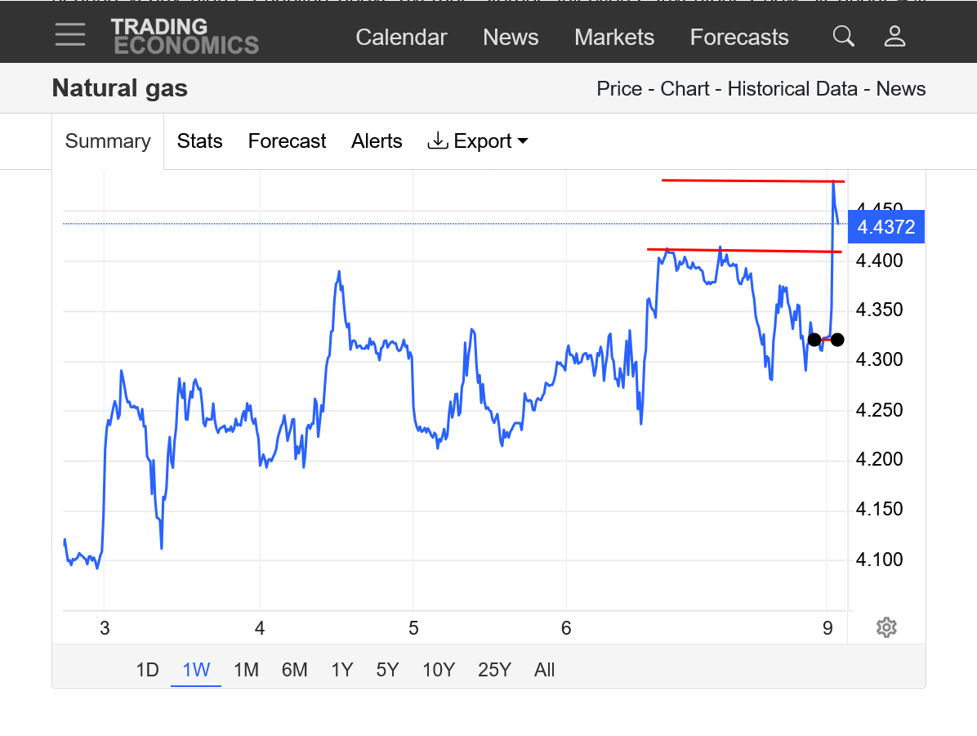Image resolution: width=977 pixels, height=736 pixels.
Task: Open the Alerts tab
Action: click(x=377, y=141)
